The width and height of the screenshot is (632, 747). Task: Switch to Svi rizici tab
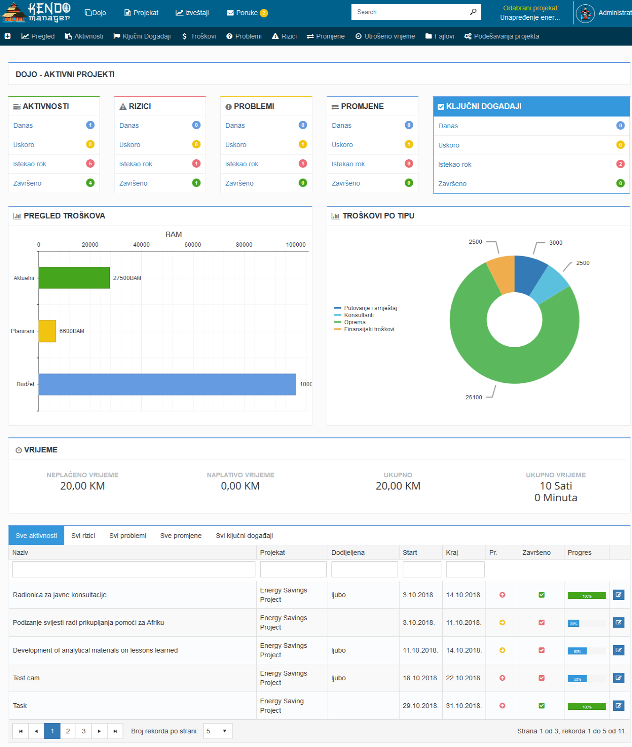pyautogui.click(x=83, y=536)
